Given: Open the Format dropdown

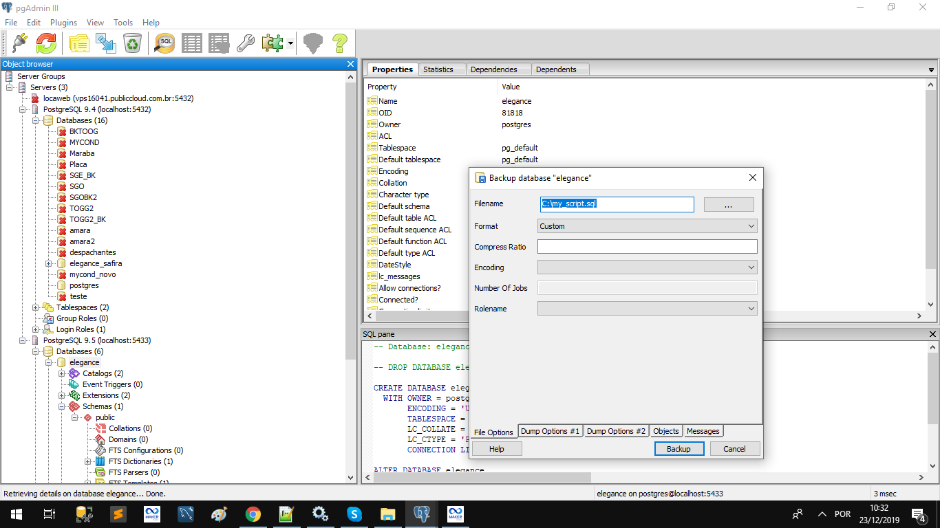Looking at the screenshot, I should pos(647,226).
